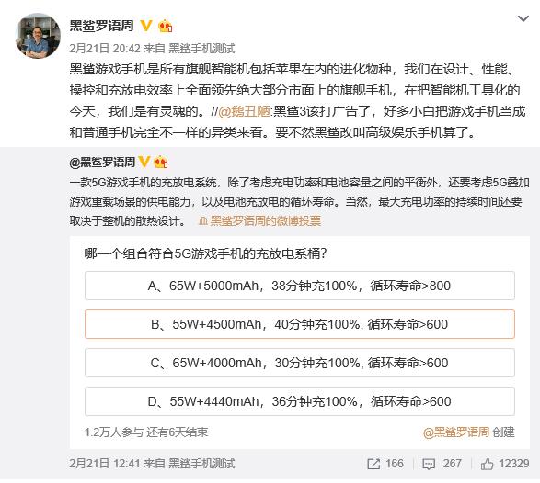Image resolution: width=540 pixels, height=483 pixels.
Task: Click the 2月21日 20:42 timestamp
Action: click(x=105, y=48)
